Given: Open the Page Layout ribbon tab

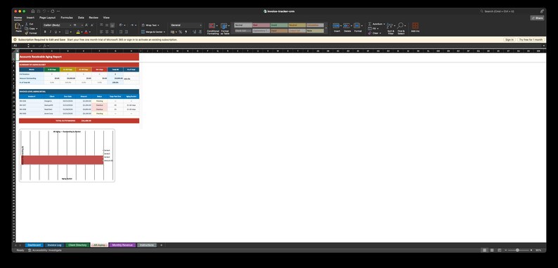Looking at the screenshot, I should (47, 18).
